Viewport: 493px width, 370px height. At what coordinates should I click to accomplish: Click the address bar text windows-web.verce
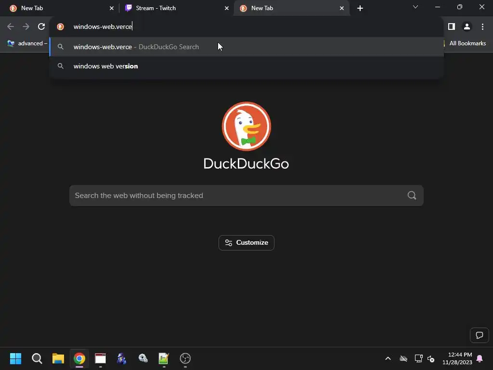point(103,27)
